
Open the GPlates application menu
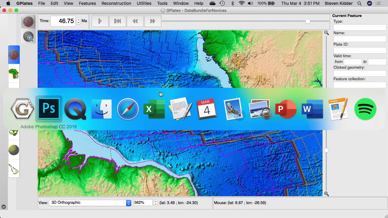tap(24, 3)
